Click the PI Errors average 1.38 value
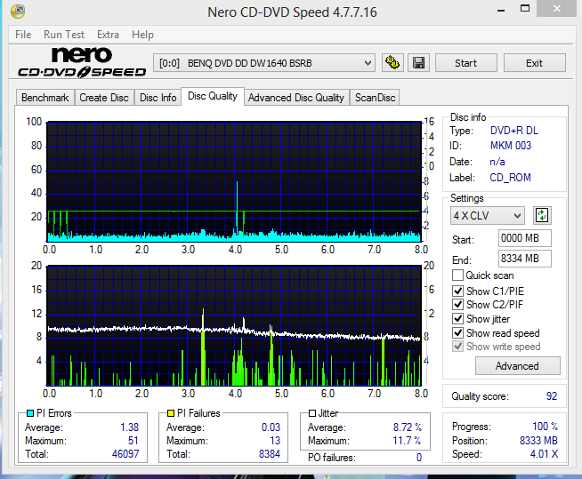This screenshot has width=582, height=479. click(x=130, y=427)
